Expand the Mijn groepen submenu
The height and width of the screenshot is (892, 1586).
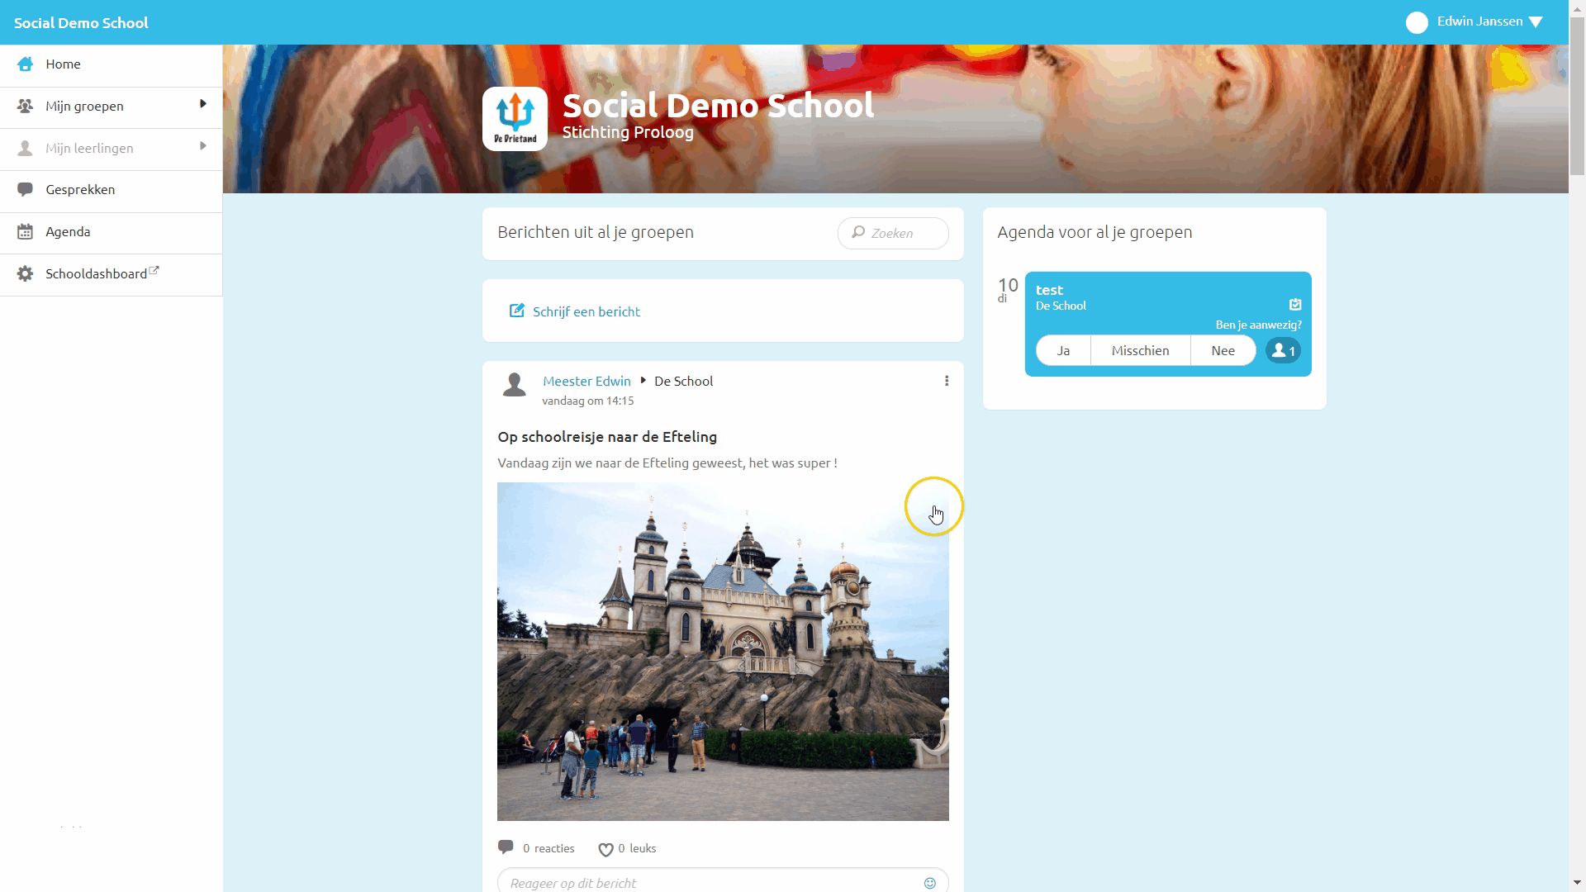click(202, 104)
